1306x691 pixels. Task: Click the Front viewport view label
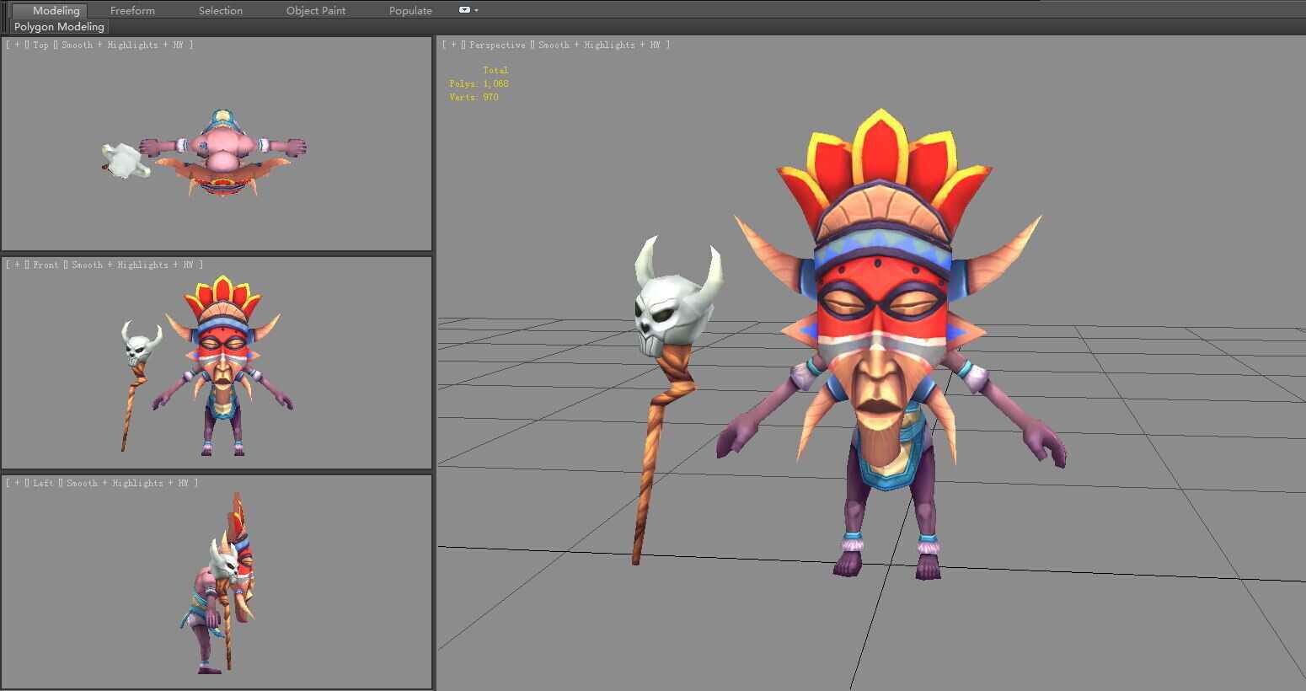click(45, 265)
